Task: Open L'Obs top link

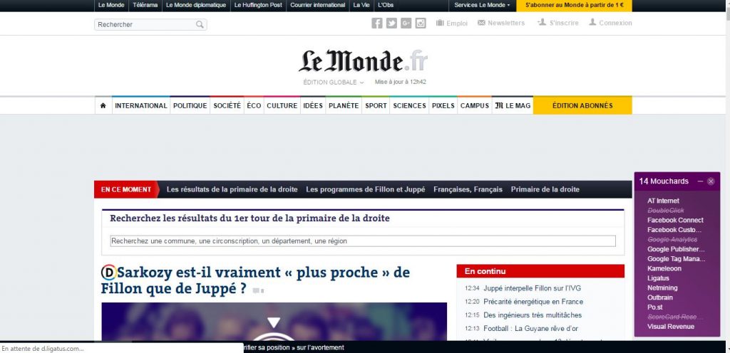Action: (x=386, y=5)
